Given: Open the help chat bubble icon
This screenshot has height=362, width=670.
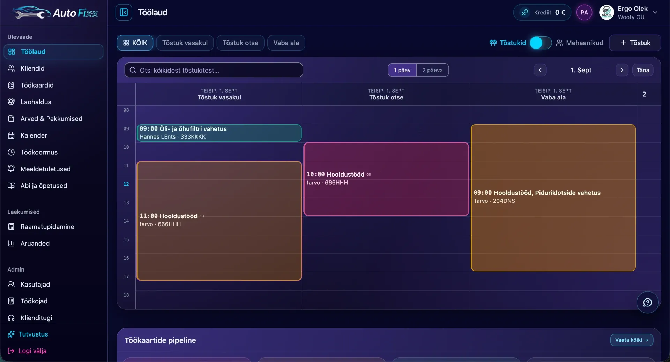Looking at the screenshot, I should [x=647, y=302].
